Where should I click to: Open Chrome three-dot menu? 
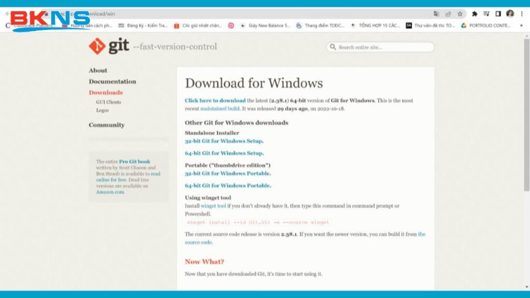tap(522, 14)
